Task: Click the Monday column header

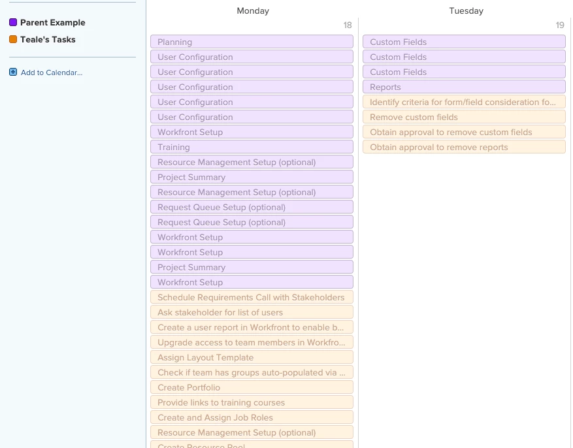Action: click(x=253, y=10)
